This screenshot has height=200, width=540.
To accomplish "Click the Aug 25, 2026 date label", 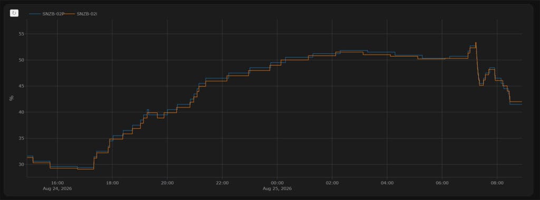I will 277,188.
